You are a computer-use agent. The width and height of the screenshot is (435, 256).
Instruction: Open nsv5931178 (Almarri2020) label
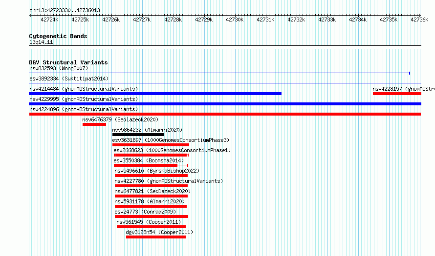150,201
